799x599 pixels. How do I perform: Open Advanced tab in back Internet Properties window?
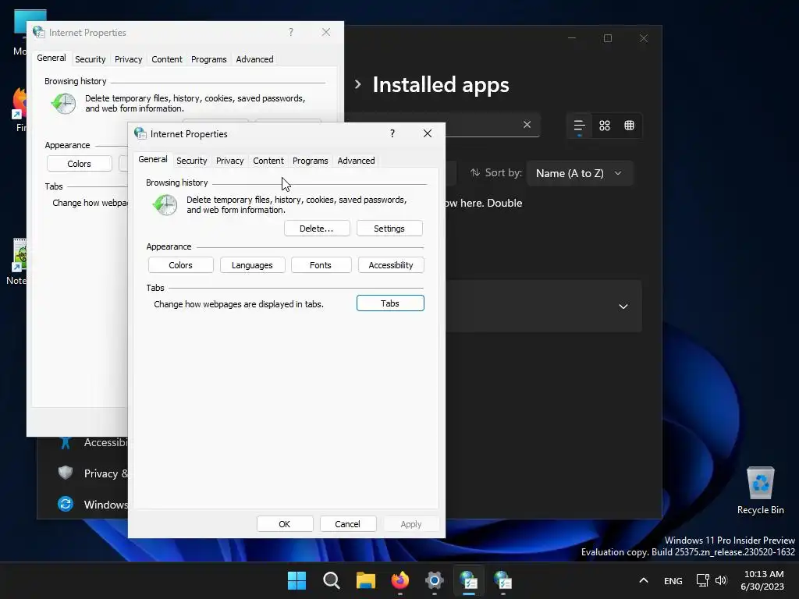(254, 59)
